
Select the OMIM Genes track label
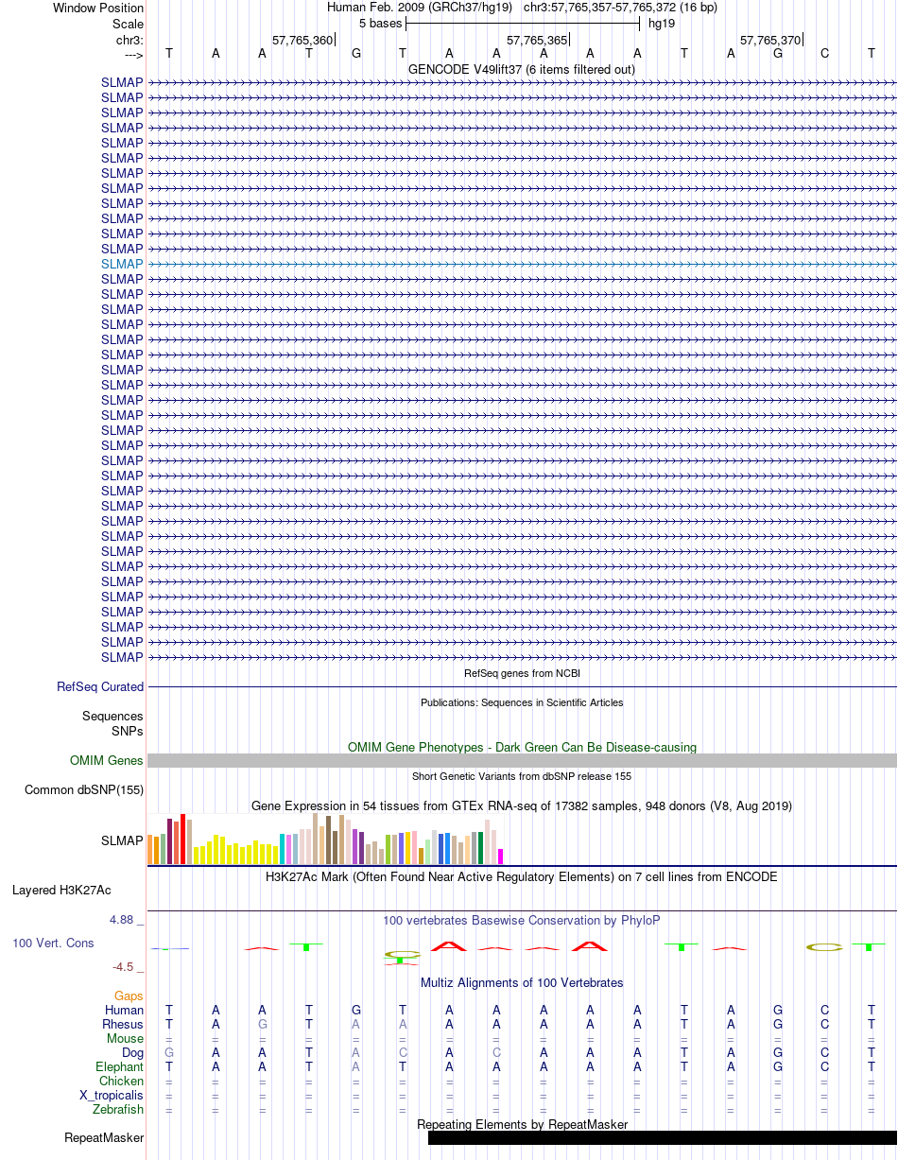click(107, 760)
